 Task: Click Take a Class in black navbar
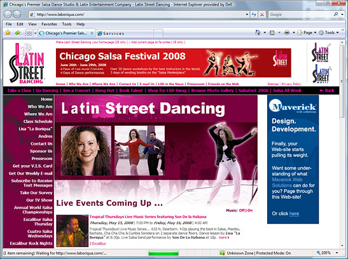click(19, 90)
